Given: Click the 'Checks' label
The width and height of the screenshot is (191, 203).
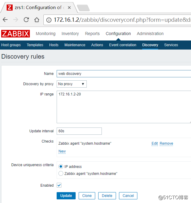Looking at the screenshot, I should click(47, 141).
